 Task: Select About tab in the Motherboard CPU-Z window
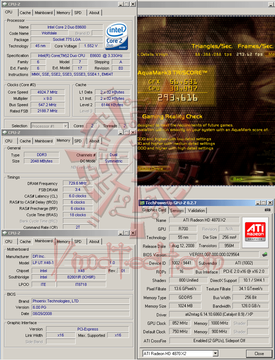94,242
